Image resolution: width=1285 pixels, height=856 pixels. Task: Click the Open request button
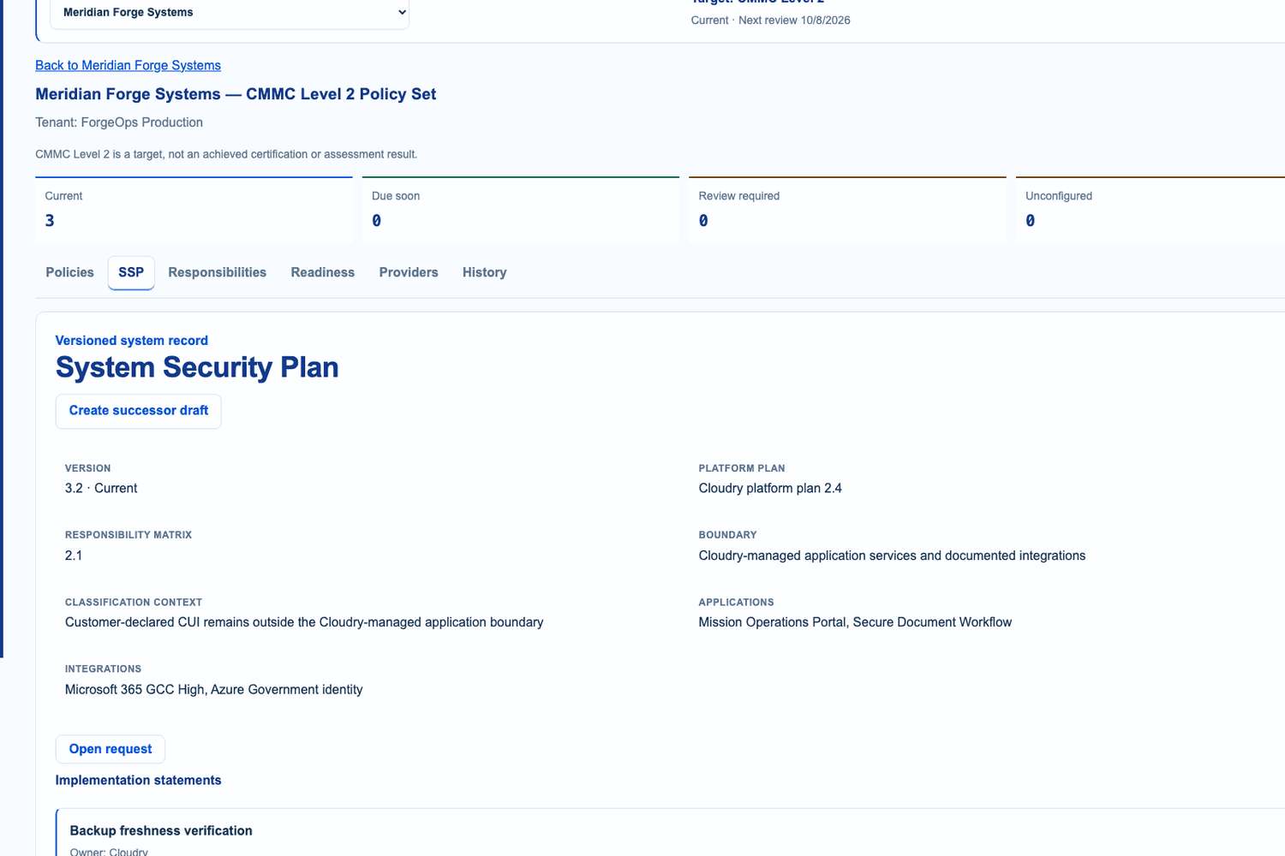[x=111, y=749]
